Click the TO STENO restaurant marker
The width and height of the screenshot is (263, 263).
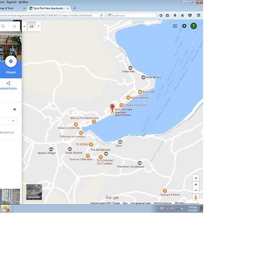91,144
